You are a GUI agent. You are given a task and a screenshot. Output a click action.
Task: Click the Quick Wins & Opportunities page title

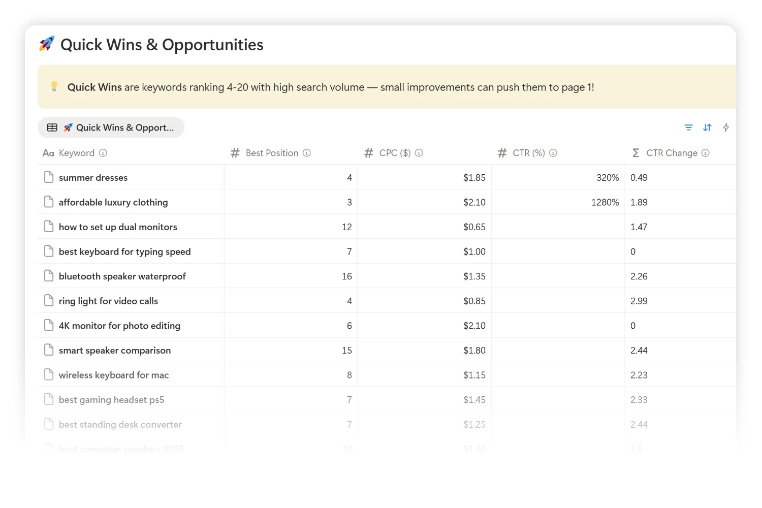click(x=162, y=45)
